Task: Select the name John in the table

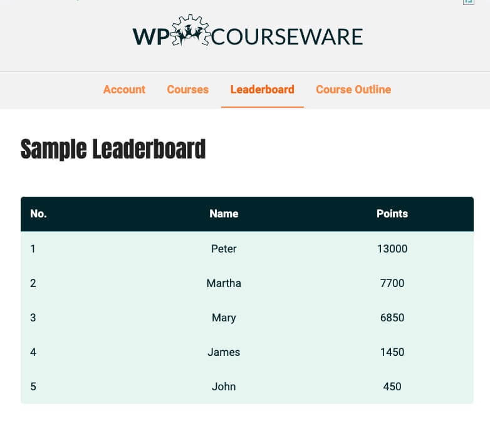Action: click(x=224, y=387)
